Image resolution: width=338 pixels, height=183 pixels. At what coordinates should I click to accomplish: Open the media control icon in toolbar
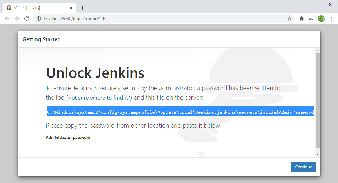tap(311, 19)
